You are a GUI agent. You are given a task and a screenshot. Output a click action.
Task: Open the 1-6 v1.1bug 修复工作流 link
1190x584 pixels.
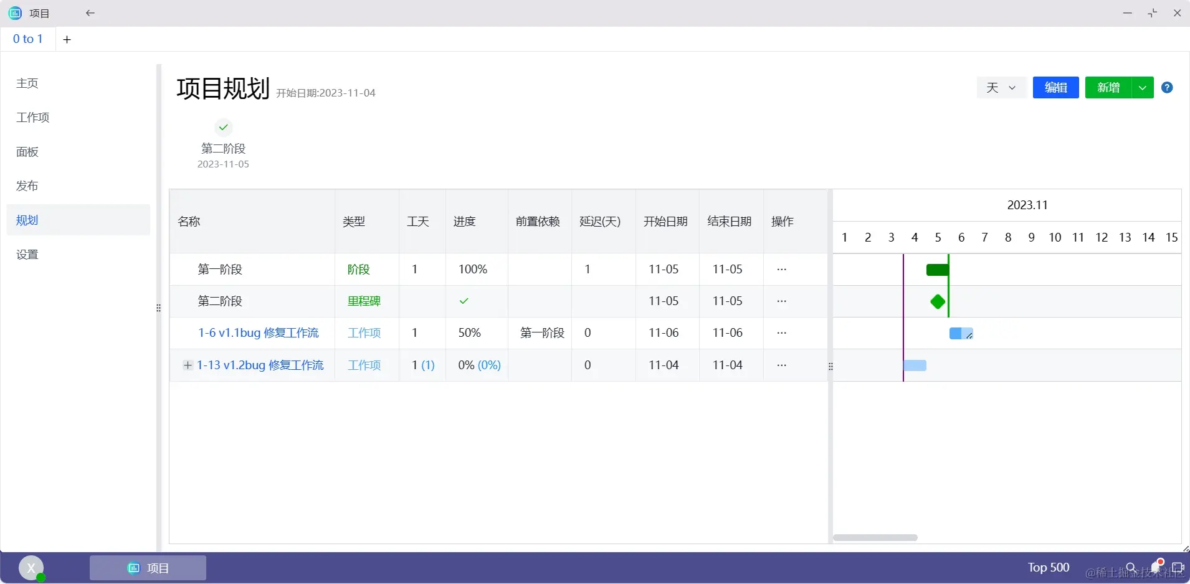259,333
